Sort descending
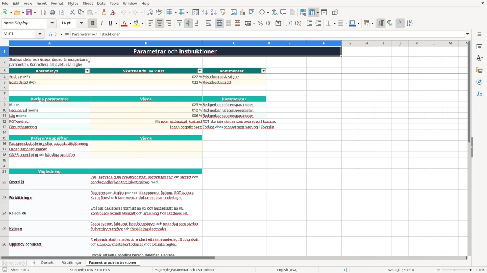 click(x=213, y=13)
